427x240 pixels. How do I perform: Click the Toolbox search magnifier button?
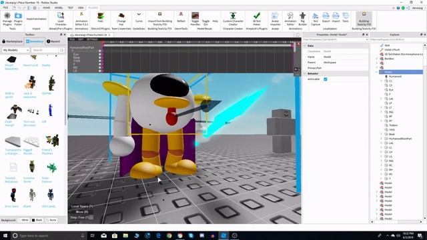coord(62,50)
